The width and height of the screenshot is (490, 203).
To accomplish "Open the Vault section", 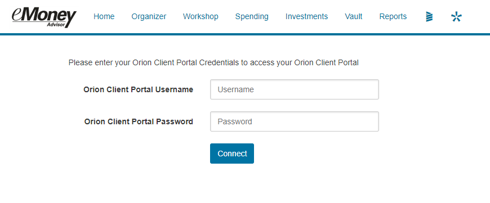I will point(354,16).
